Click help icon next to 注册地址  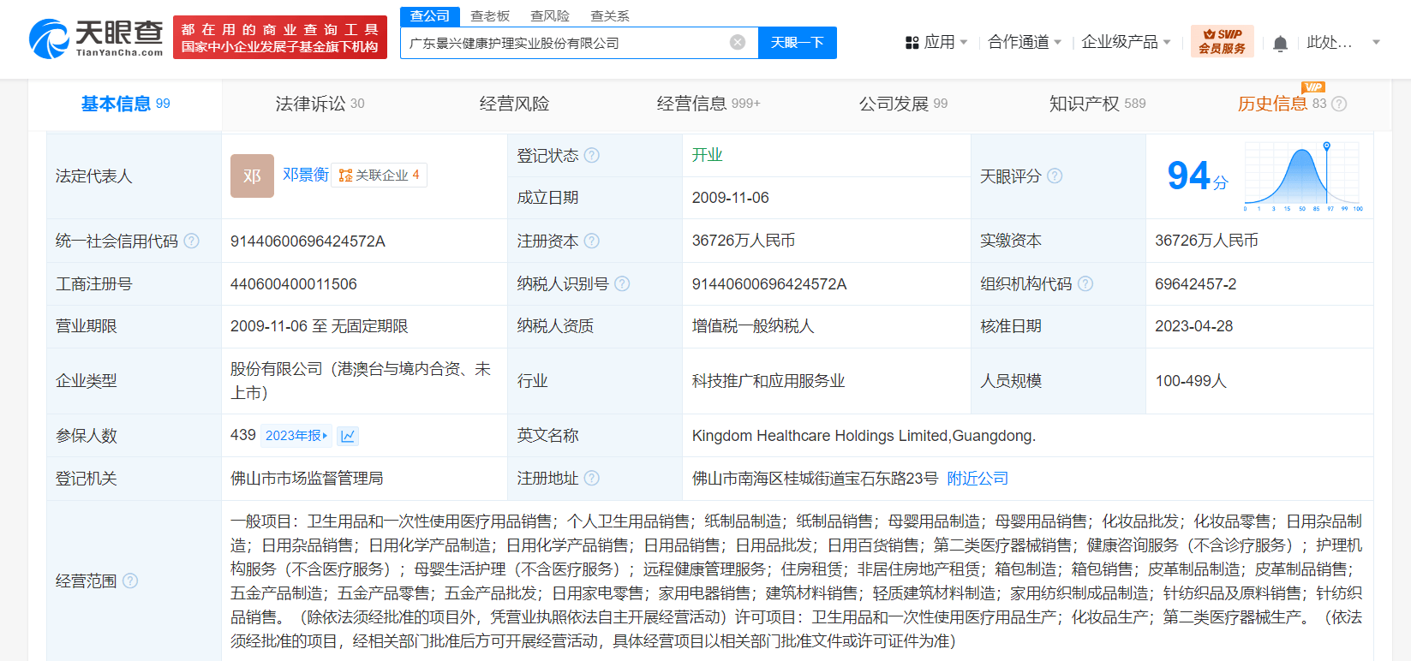pos(592,478)
